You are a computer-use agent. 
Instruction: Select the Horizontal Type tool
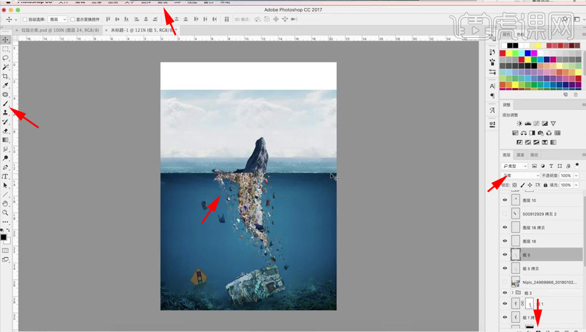coord(5,176)
